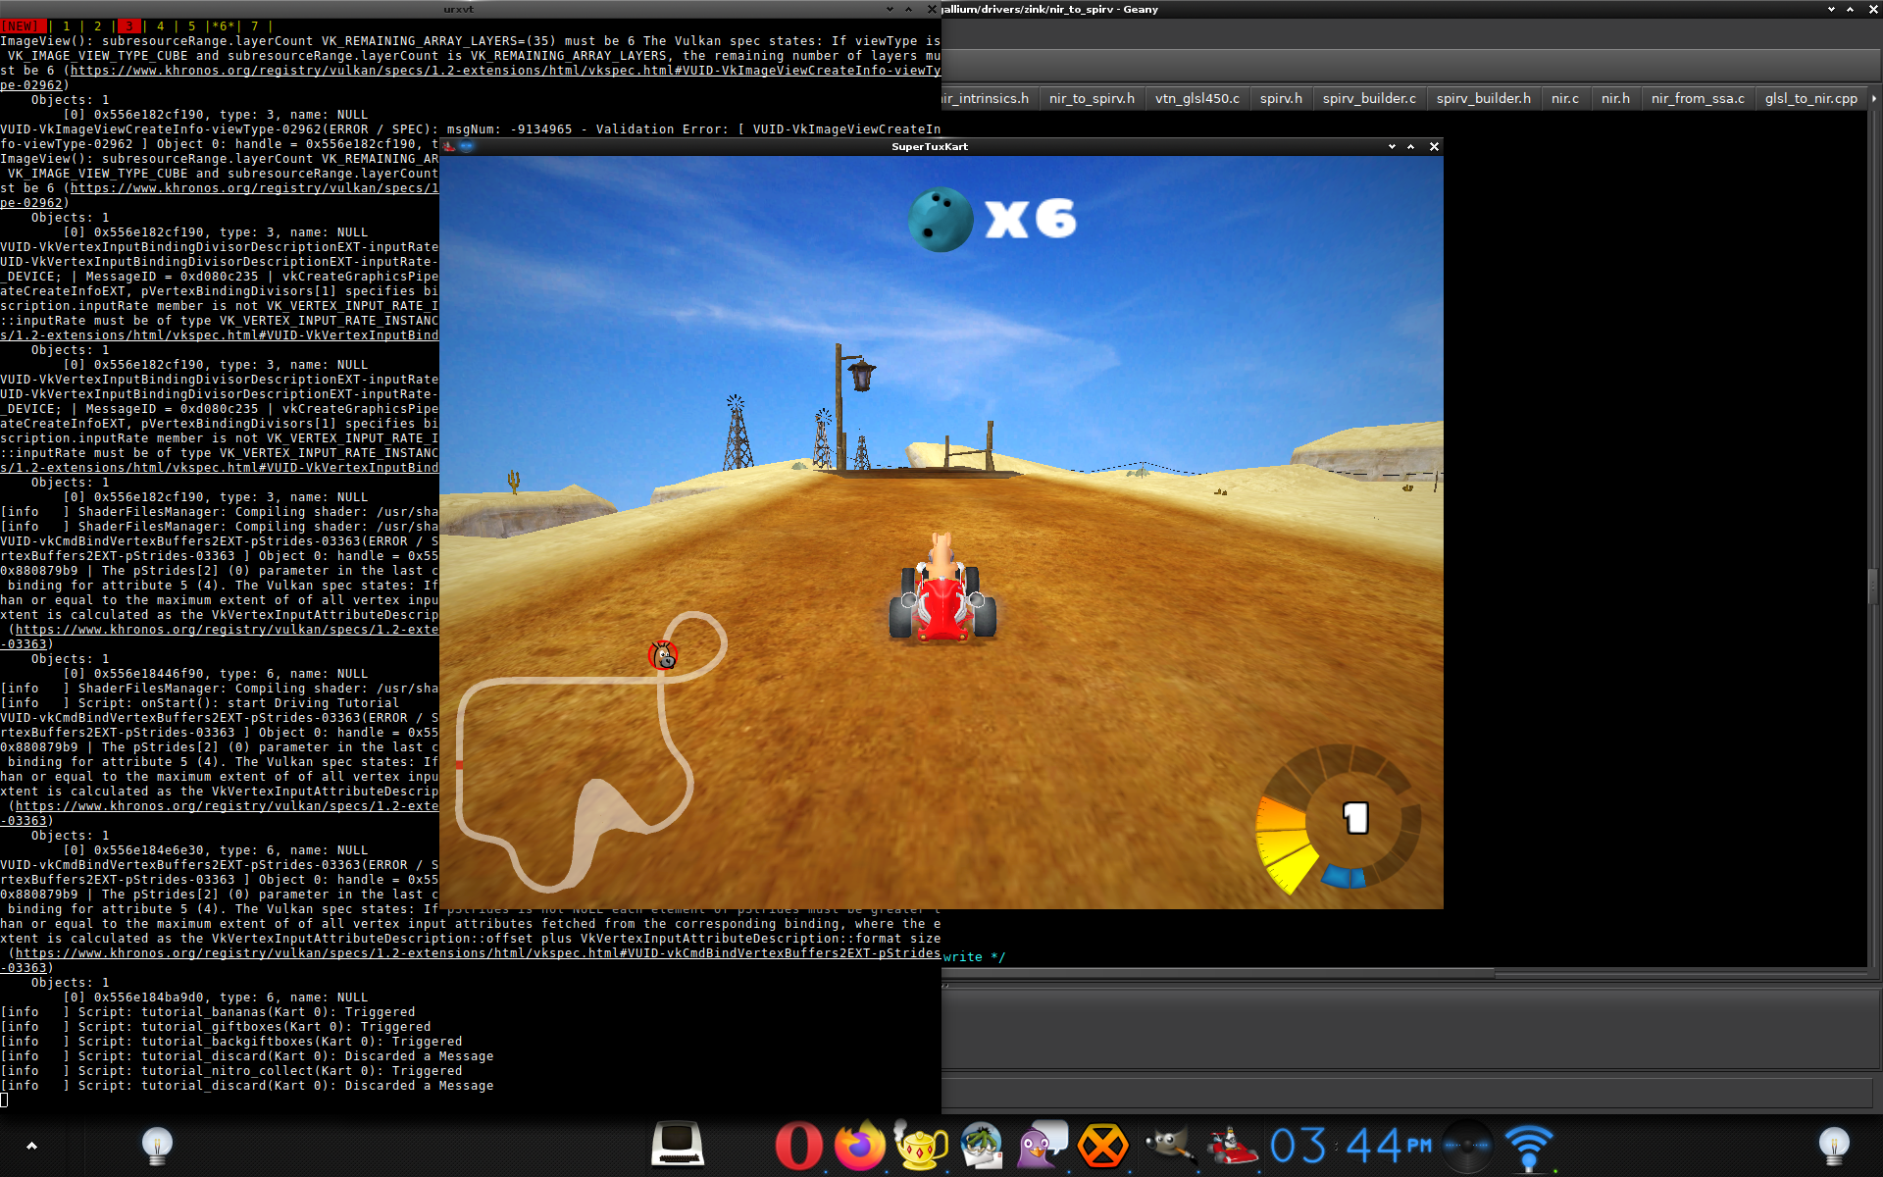1883x1177 pixels.
Task: Open nir_from_ssa.c tab in Geany
Action: click(x=1698, y=98)
